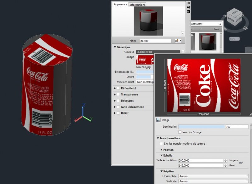This screenshot has width=252, height=184.
Task: Click the Coke texture preview in texture editor
Action: (x=204, y=85)
